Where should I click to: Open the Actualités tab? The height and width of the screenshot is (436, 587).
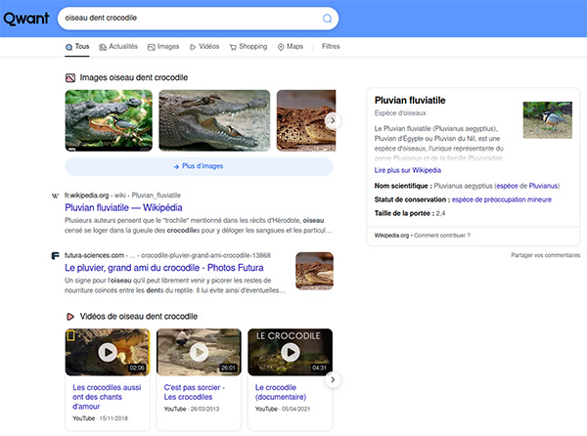118,47
